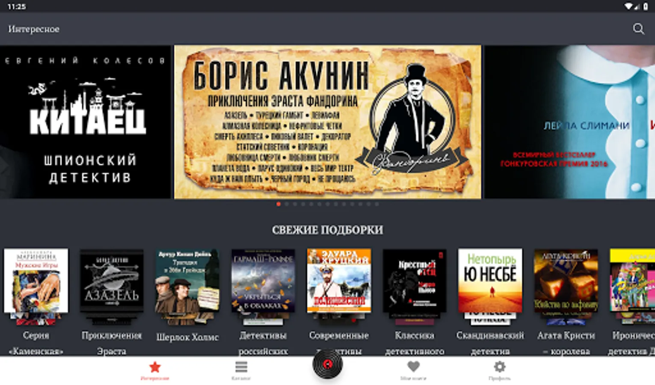Switch to the Каталог tab label
The image size is (655, 385).
point(241,378)
